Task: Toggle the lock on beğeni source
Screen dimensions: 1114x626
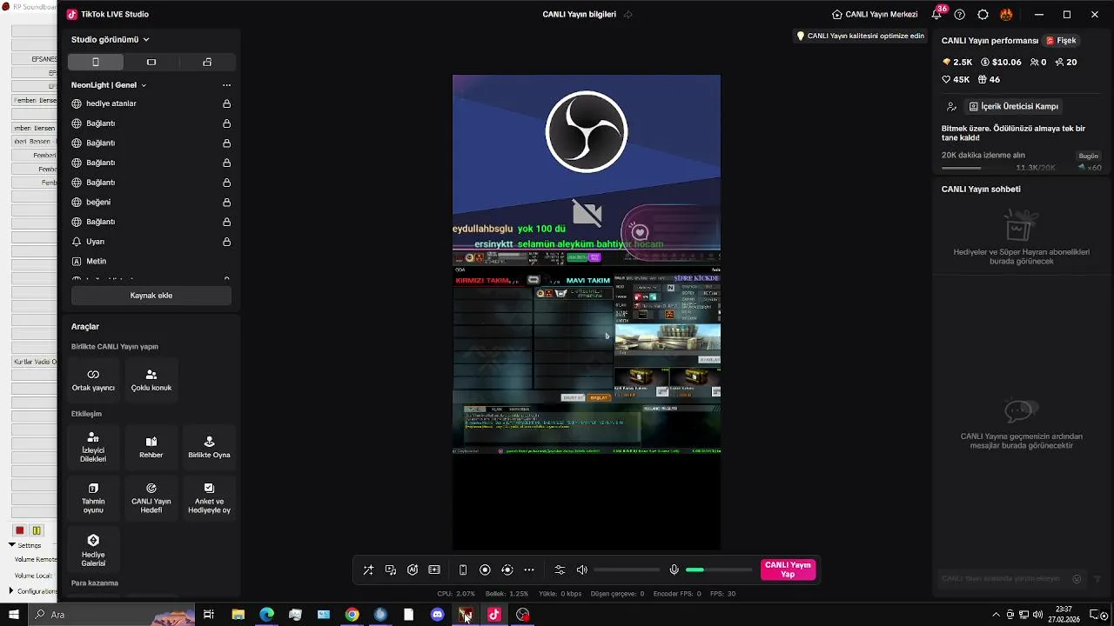Action: [x=226, y=203]
